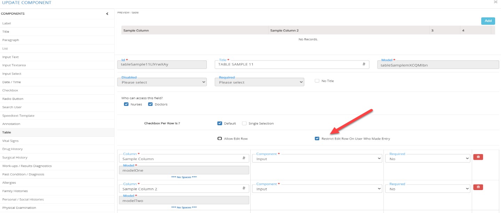Click the Add button in table preview
This screenshot has width=501, height=213.
click(x=488, y=21)
